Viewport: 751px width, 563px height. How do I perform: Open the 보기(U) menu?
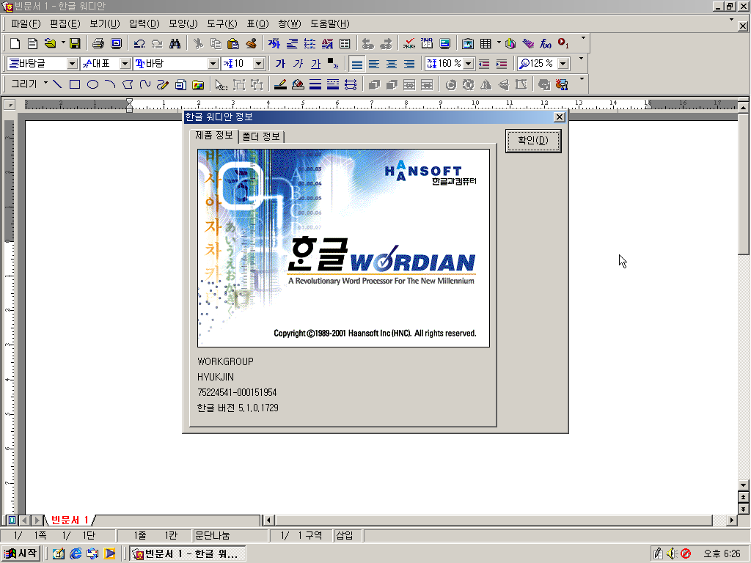(104, 23)
